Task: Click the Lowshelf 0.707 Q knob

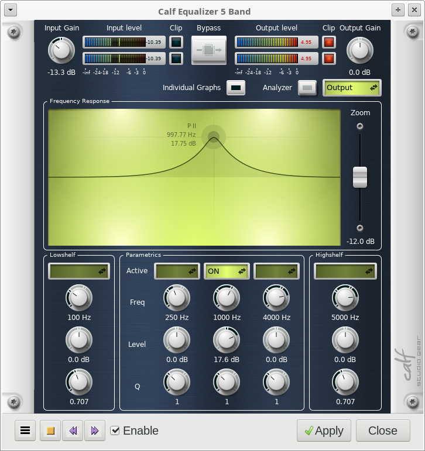Action: pyautogui.click(x=79, y=382)
